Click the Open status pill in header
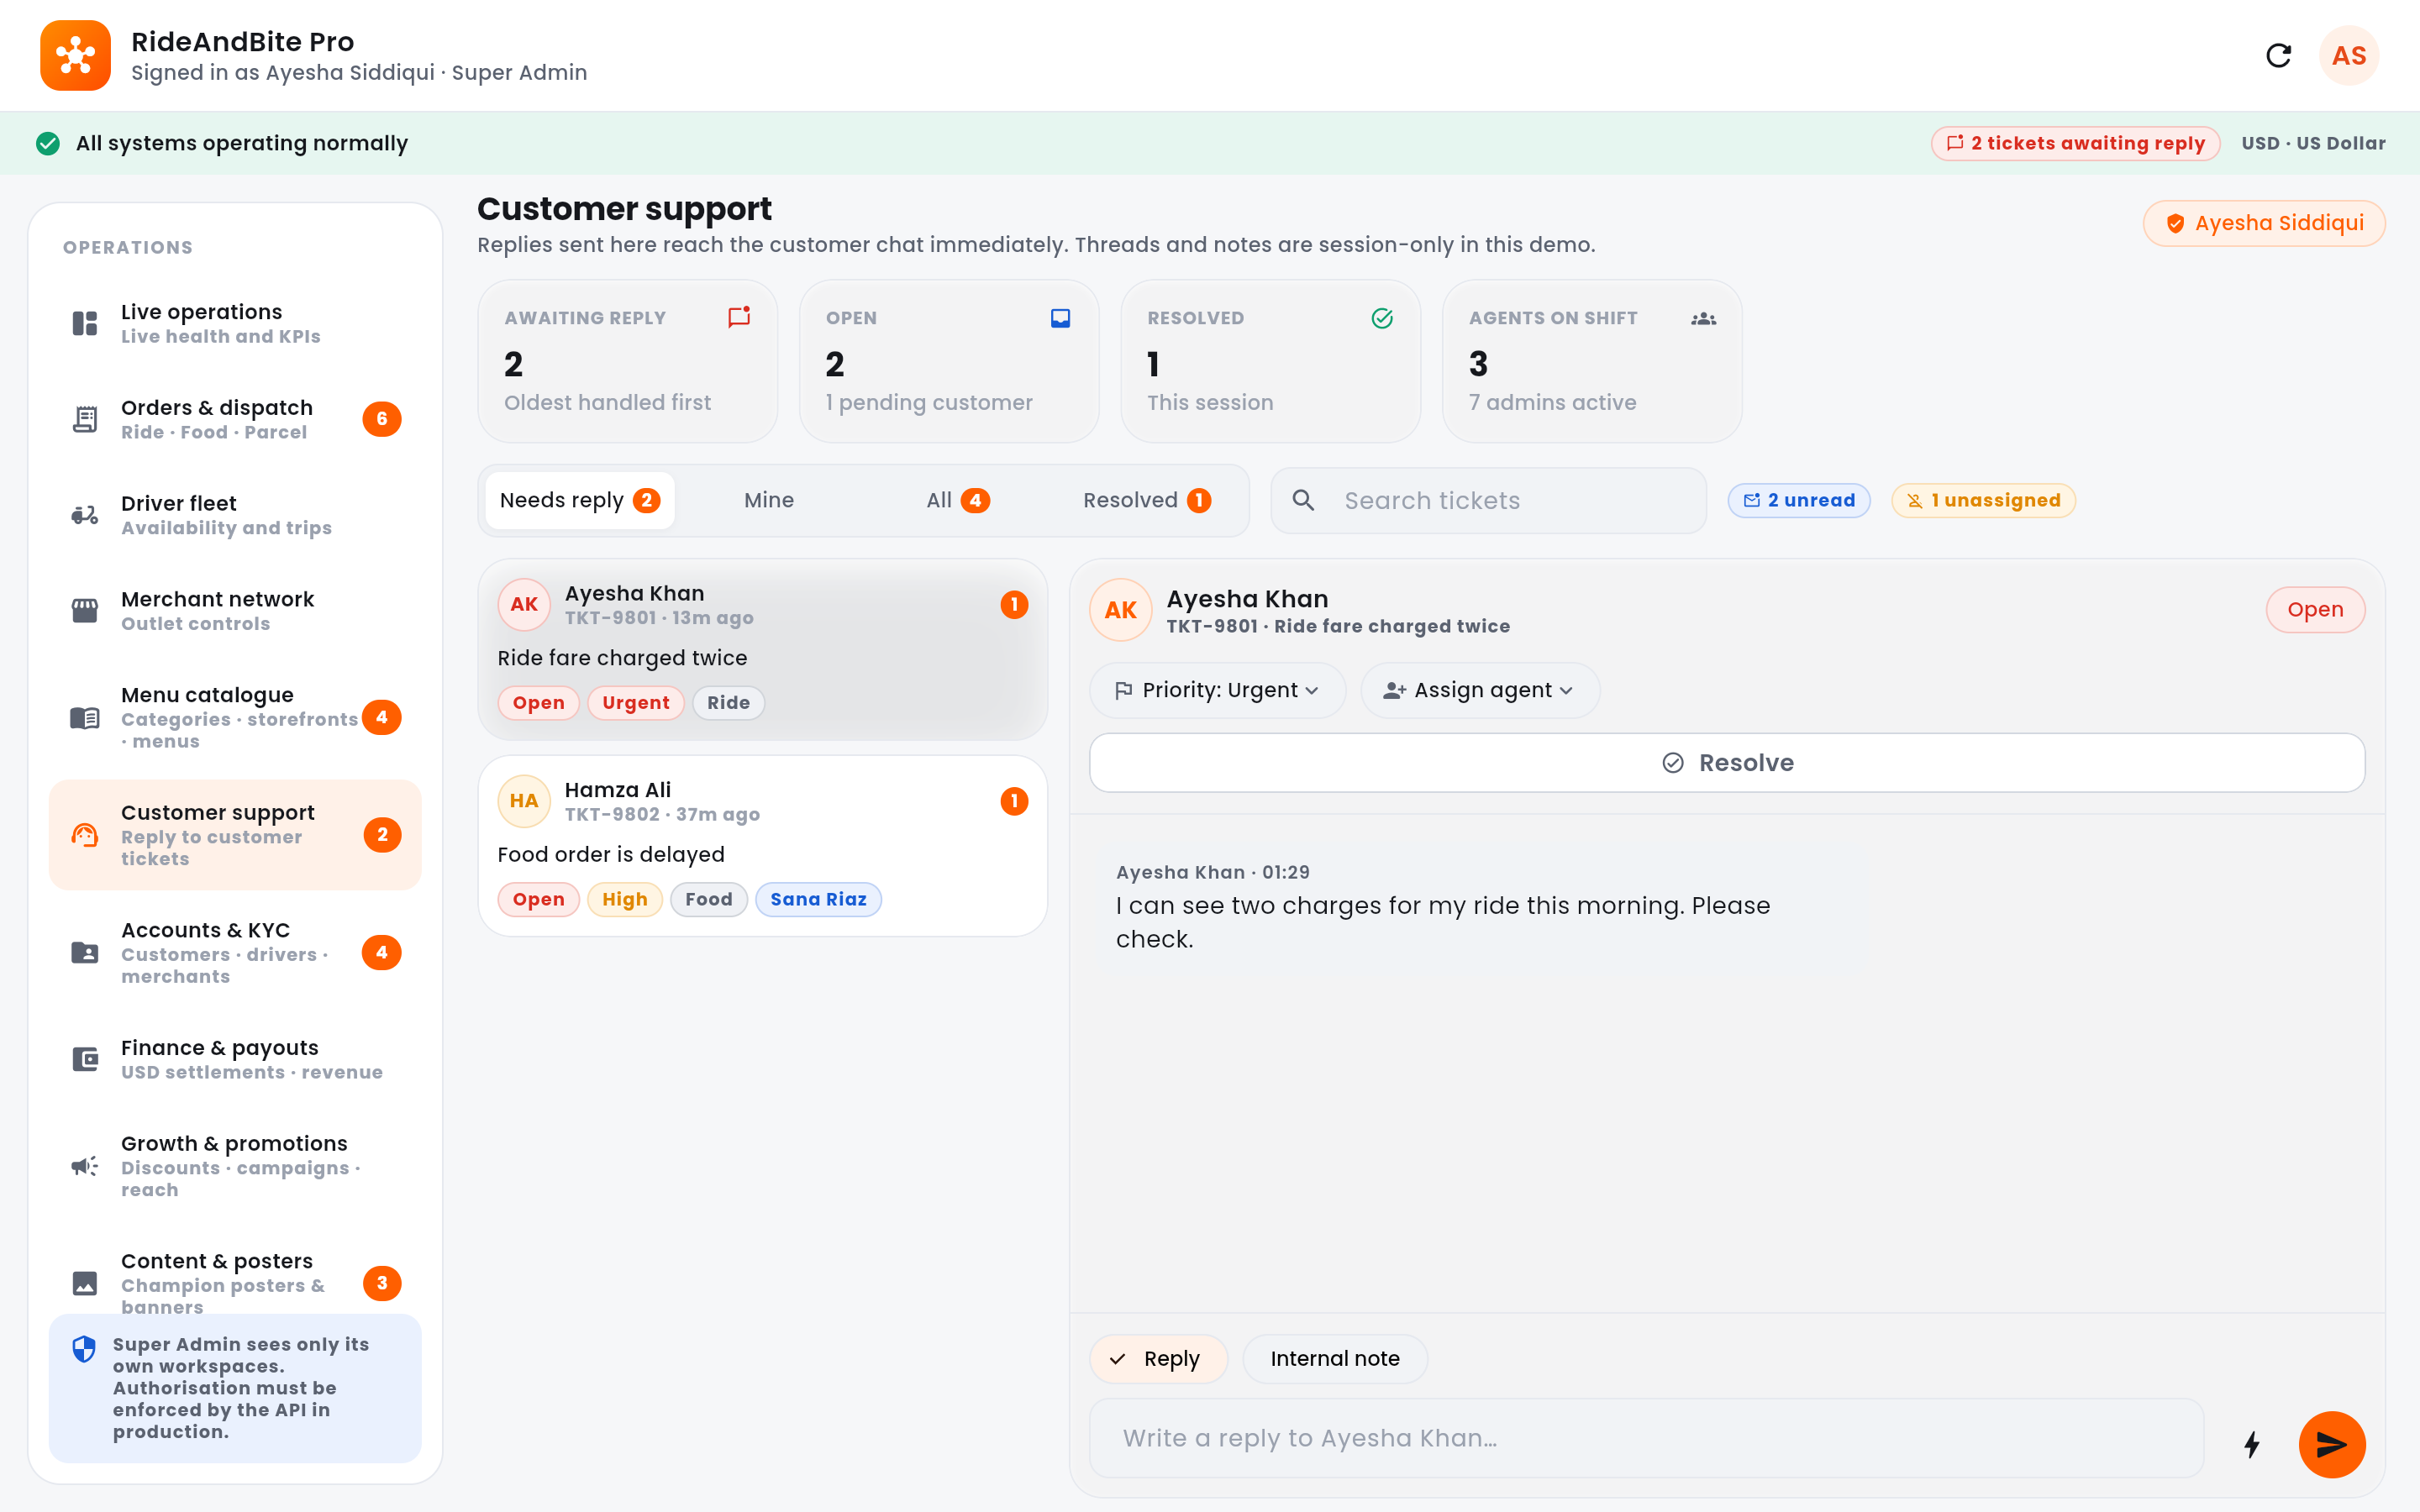 (2315, 609)
